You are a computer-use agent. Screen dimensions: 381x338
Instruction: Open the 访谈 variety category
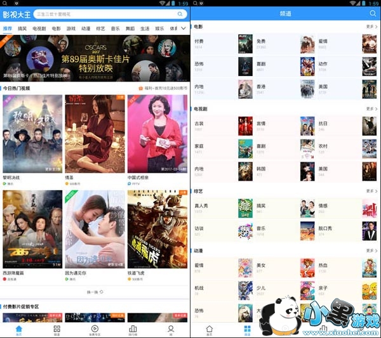coord(224,231)
